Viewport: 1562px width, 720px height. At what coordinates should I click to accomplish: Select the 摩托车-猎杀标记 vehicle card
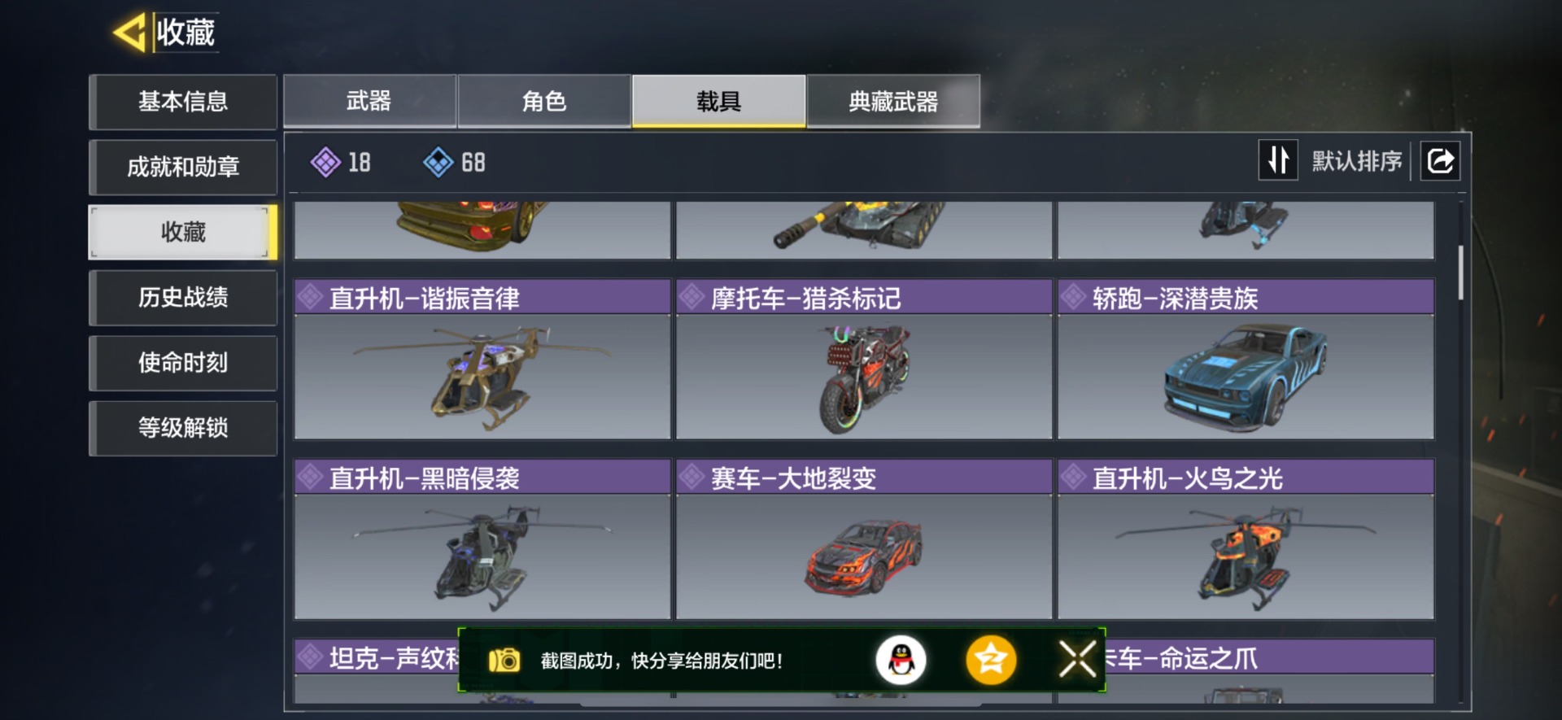point(864,360)
